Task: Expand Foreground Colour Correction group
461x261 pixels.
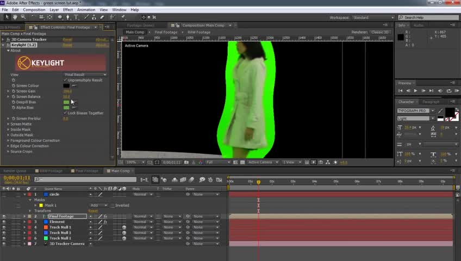Action: pos(8,140)
